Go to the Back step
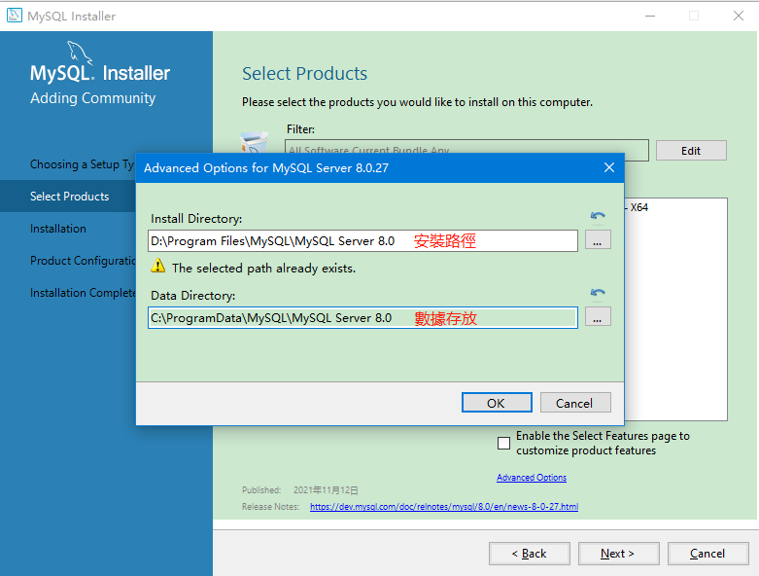This screenshot has height=576, width=759. [x=530, y=554]
